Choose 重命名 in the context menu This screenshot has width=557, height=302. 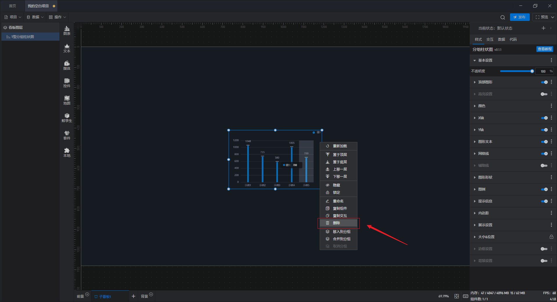pos(339,201)
